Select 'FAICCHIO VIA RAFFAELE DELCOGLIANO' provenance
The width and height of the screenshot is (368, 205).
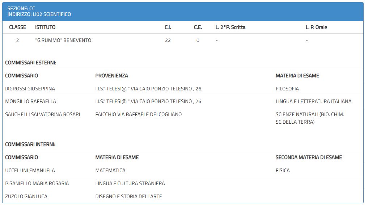click(x=139, y=115)
